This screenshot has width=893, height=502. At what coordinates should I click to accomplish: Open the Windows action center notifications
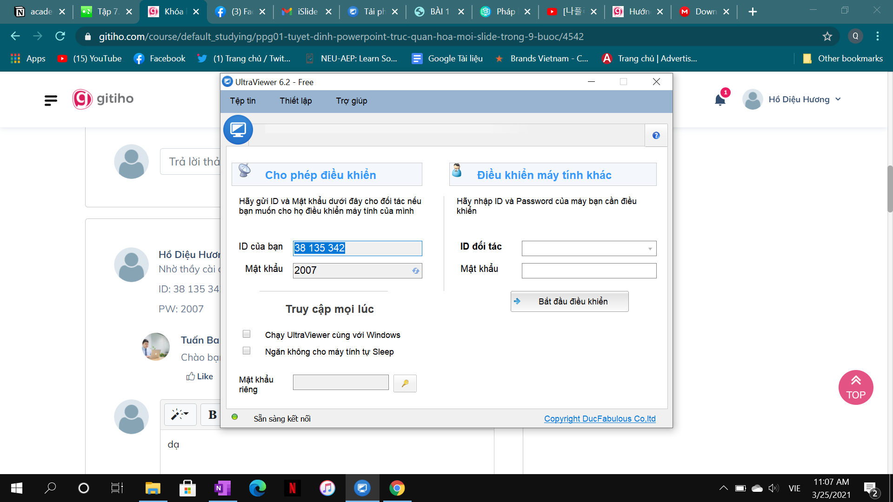click(871, 489)
